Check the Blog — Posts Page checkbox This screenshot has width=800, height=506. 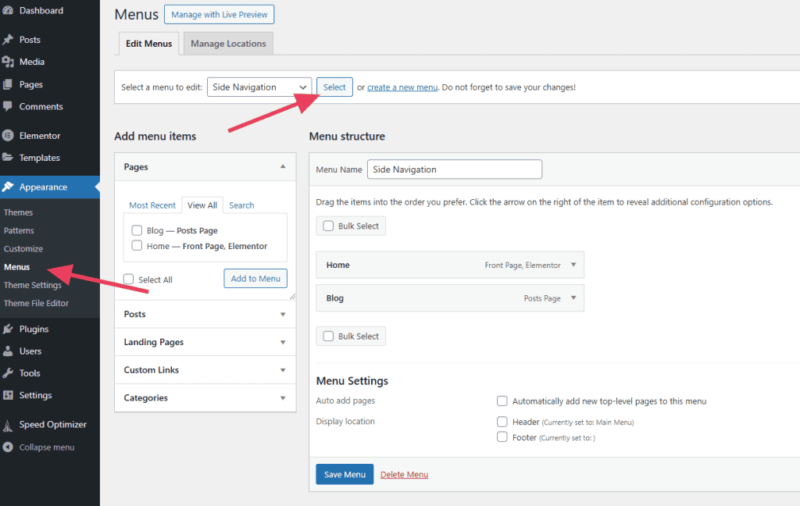click(137, 230)
